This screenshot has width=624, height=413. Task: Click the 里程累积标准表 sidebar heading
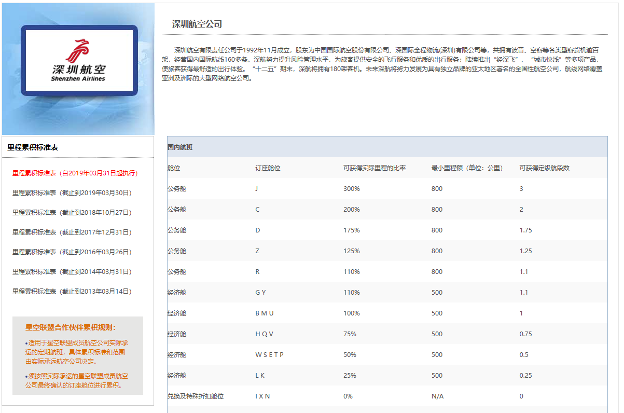pyautogui.click(x=33, y=147)
